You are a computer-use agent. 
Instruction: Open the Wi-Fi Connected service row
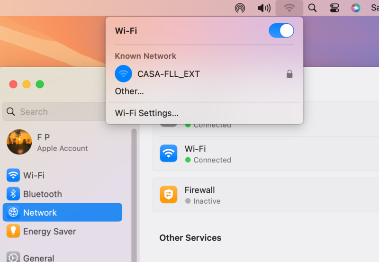coord(266,154)
